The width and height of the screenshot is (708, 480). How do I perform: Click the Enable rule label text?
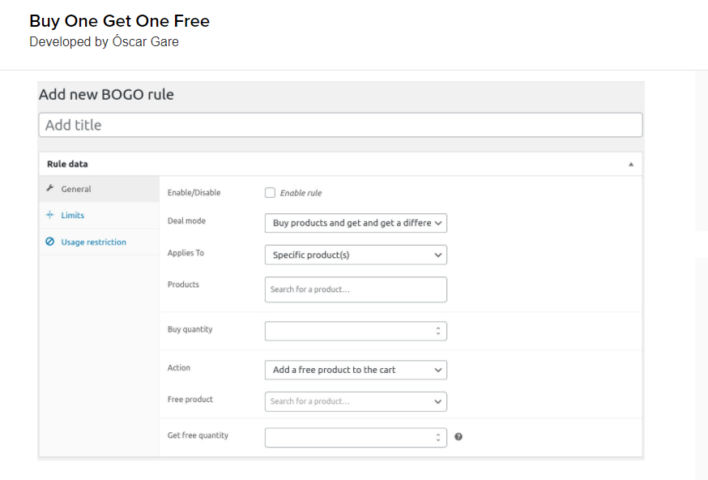click(301, 193)
